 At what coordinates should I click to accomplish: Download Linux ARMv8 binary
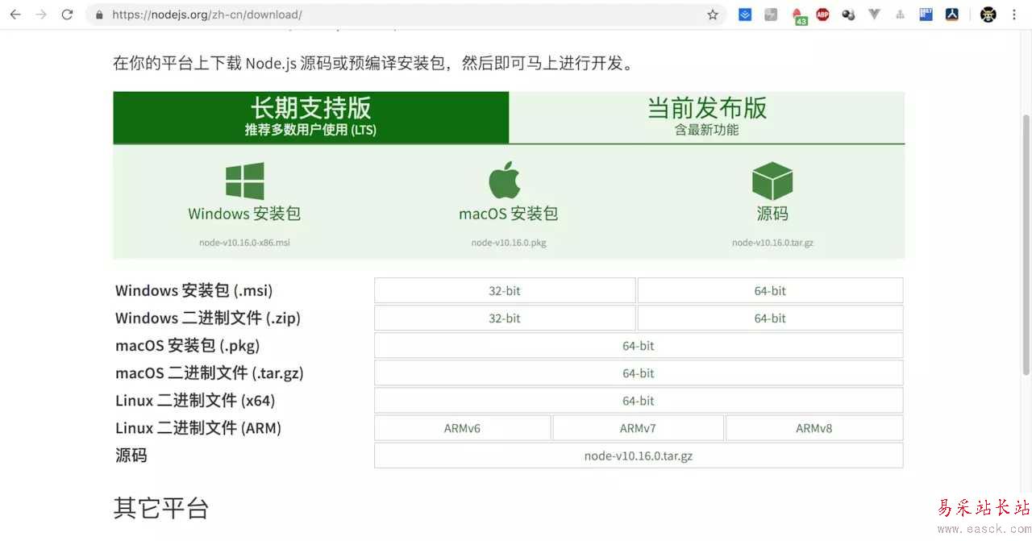click(814, 428)
